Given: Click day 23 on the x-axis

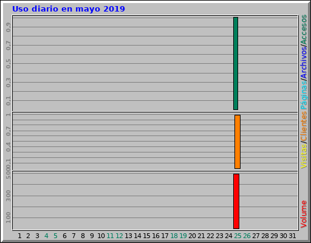Looking at the screenshot, I should coord(219,236).
